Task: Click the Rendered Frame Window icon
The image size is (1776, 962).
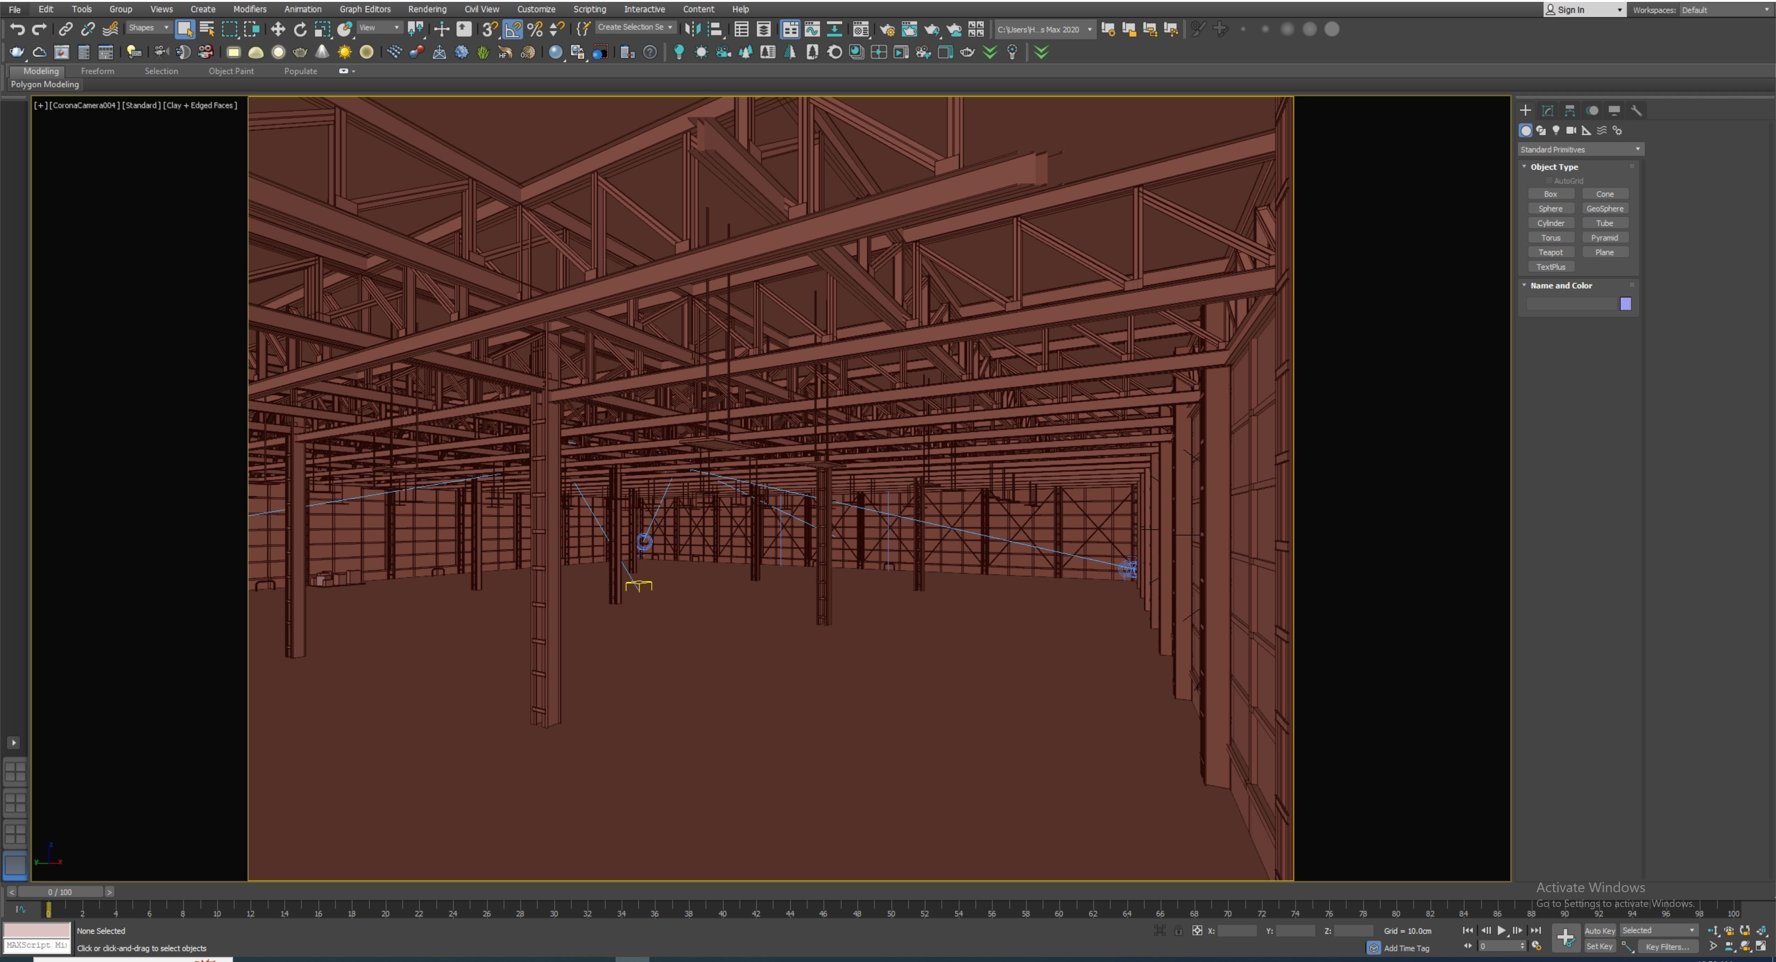Action: click(x=909, y=29)
